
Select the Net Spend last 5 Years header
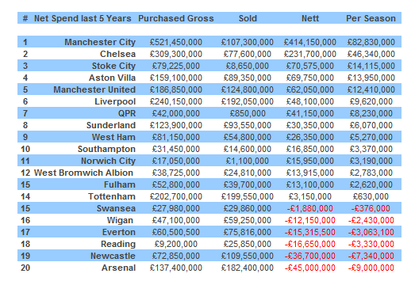(83, 18)
